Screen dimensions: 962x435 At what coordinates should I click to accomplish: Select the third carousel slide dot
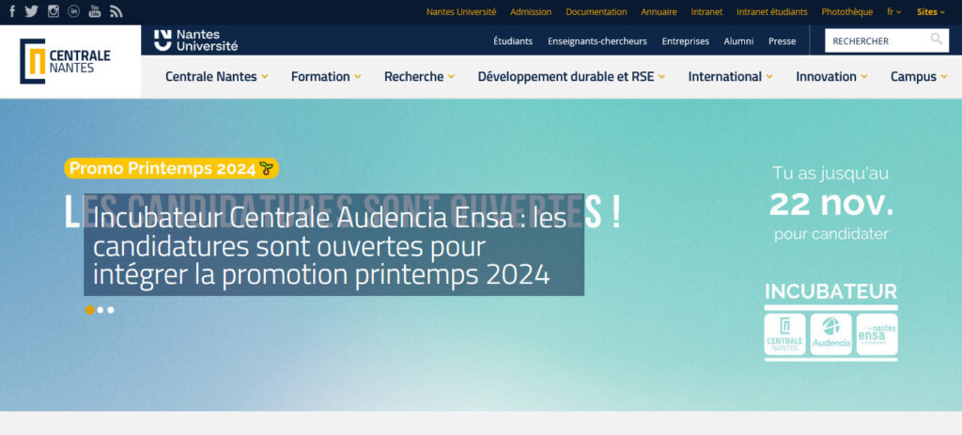[x=111, y=310]
